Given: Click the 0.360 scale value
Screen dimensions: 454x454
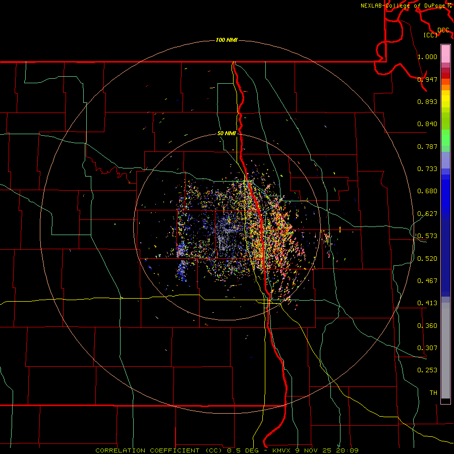Looking at the screenshot, I should coord(427,326).
